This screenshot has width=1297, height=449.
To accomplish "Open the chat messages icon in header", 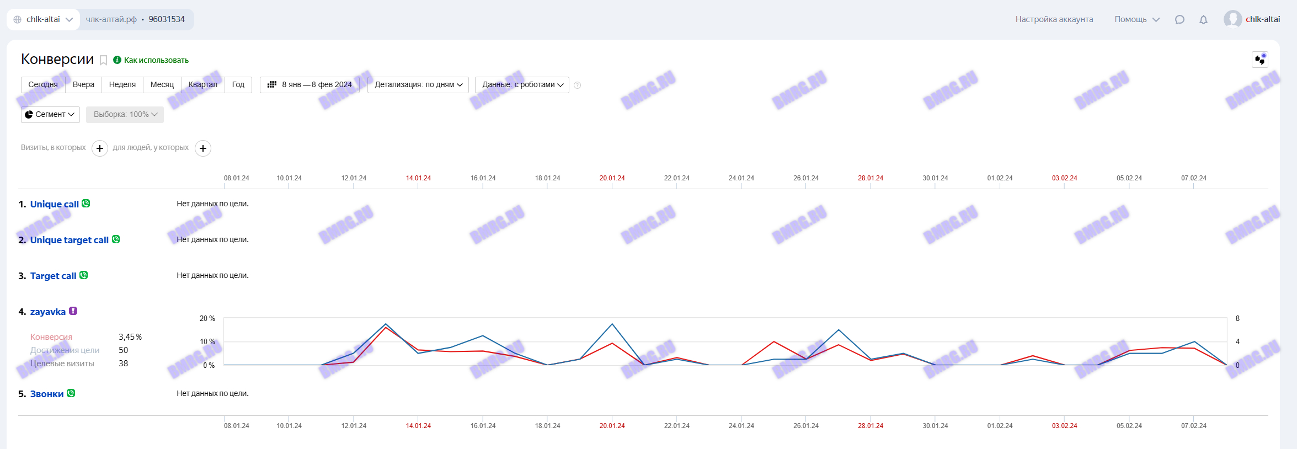I will (x=1179, y=19).
